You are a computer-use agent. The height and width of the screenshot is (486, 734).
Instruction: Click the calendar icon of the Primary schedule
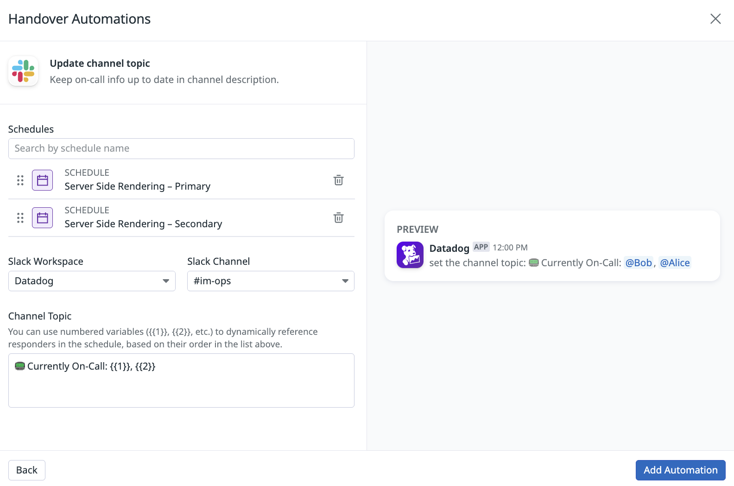(42, 180)
